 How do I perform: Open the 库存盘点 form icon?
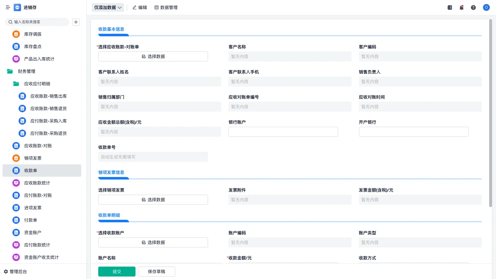tap(16, 46)
